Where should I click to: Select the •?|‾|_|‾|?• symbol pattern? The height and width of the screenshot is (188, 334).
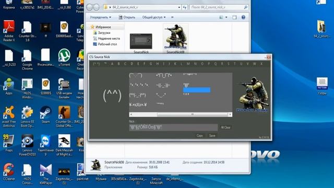pyautogui.click(x=163, y=75)
